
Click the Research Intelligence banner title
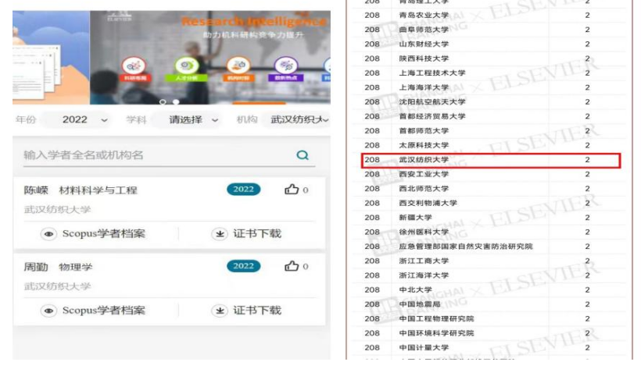tap(253, 21)
